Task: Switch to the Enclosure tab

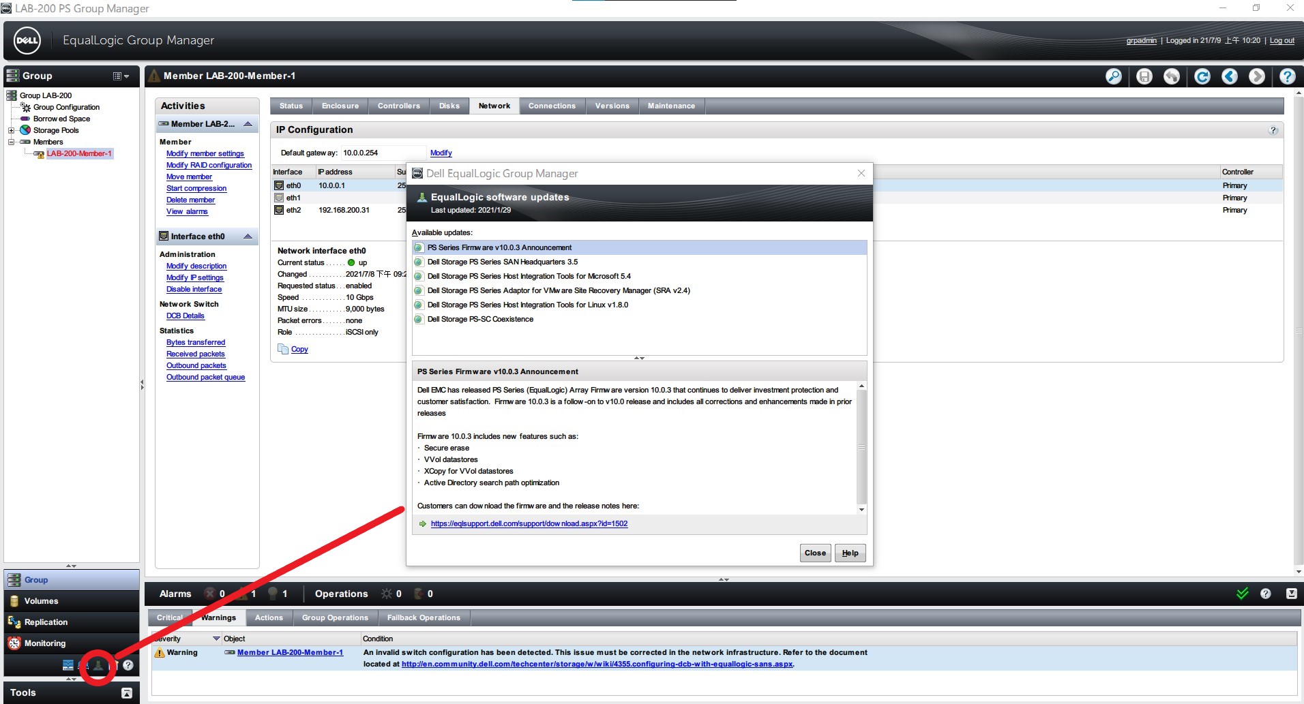Action: [340, 106]
